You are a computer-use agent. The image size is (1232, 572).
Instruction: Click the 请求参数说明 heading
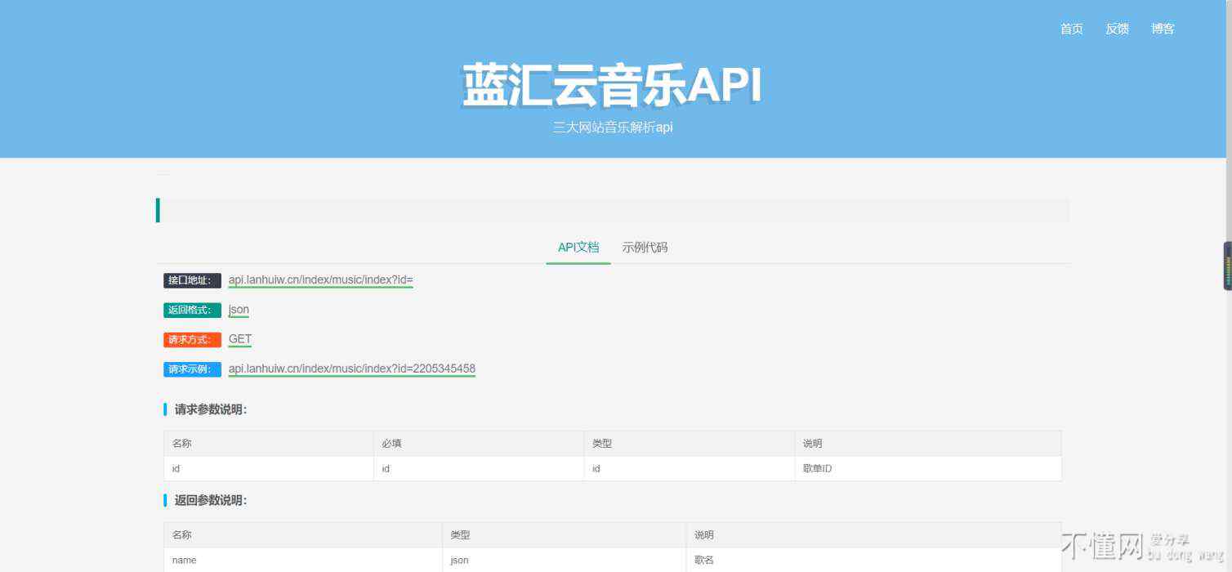pyautogui.click(x=211, y=409)
